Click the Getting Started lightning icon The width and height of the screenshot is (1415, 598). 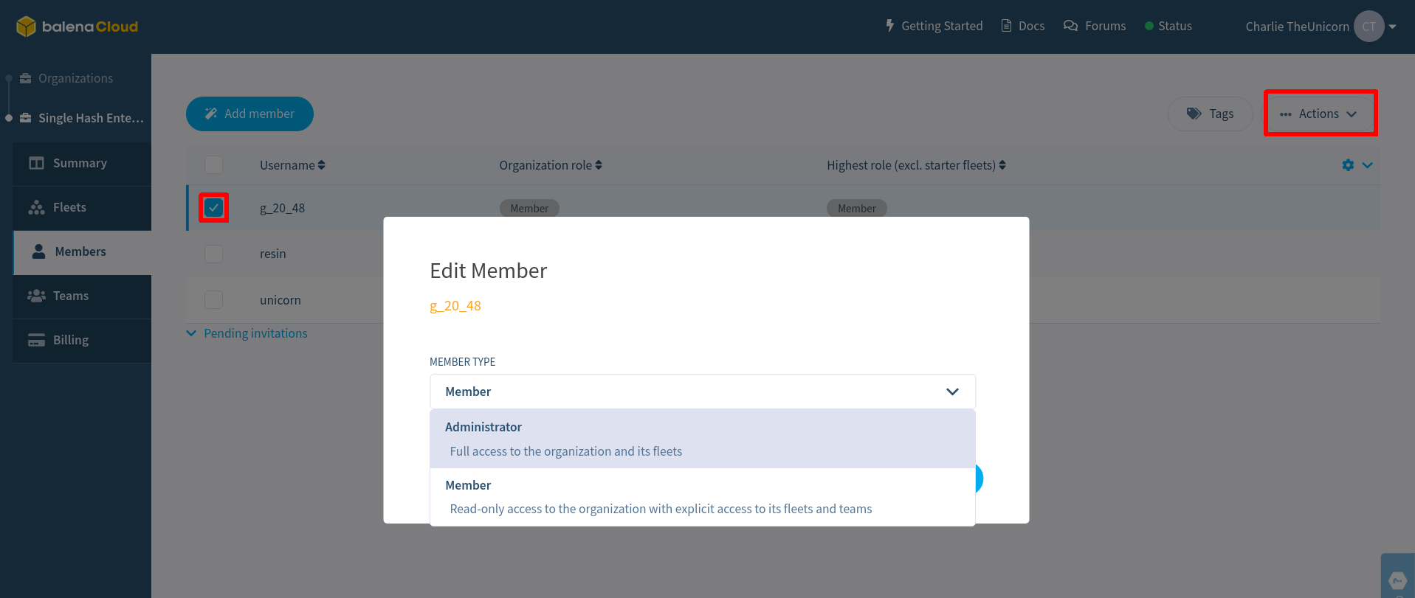tap(889, 25)
